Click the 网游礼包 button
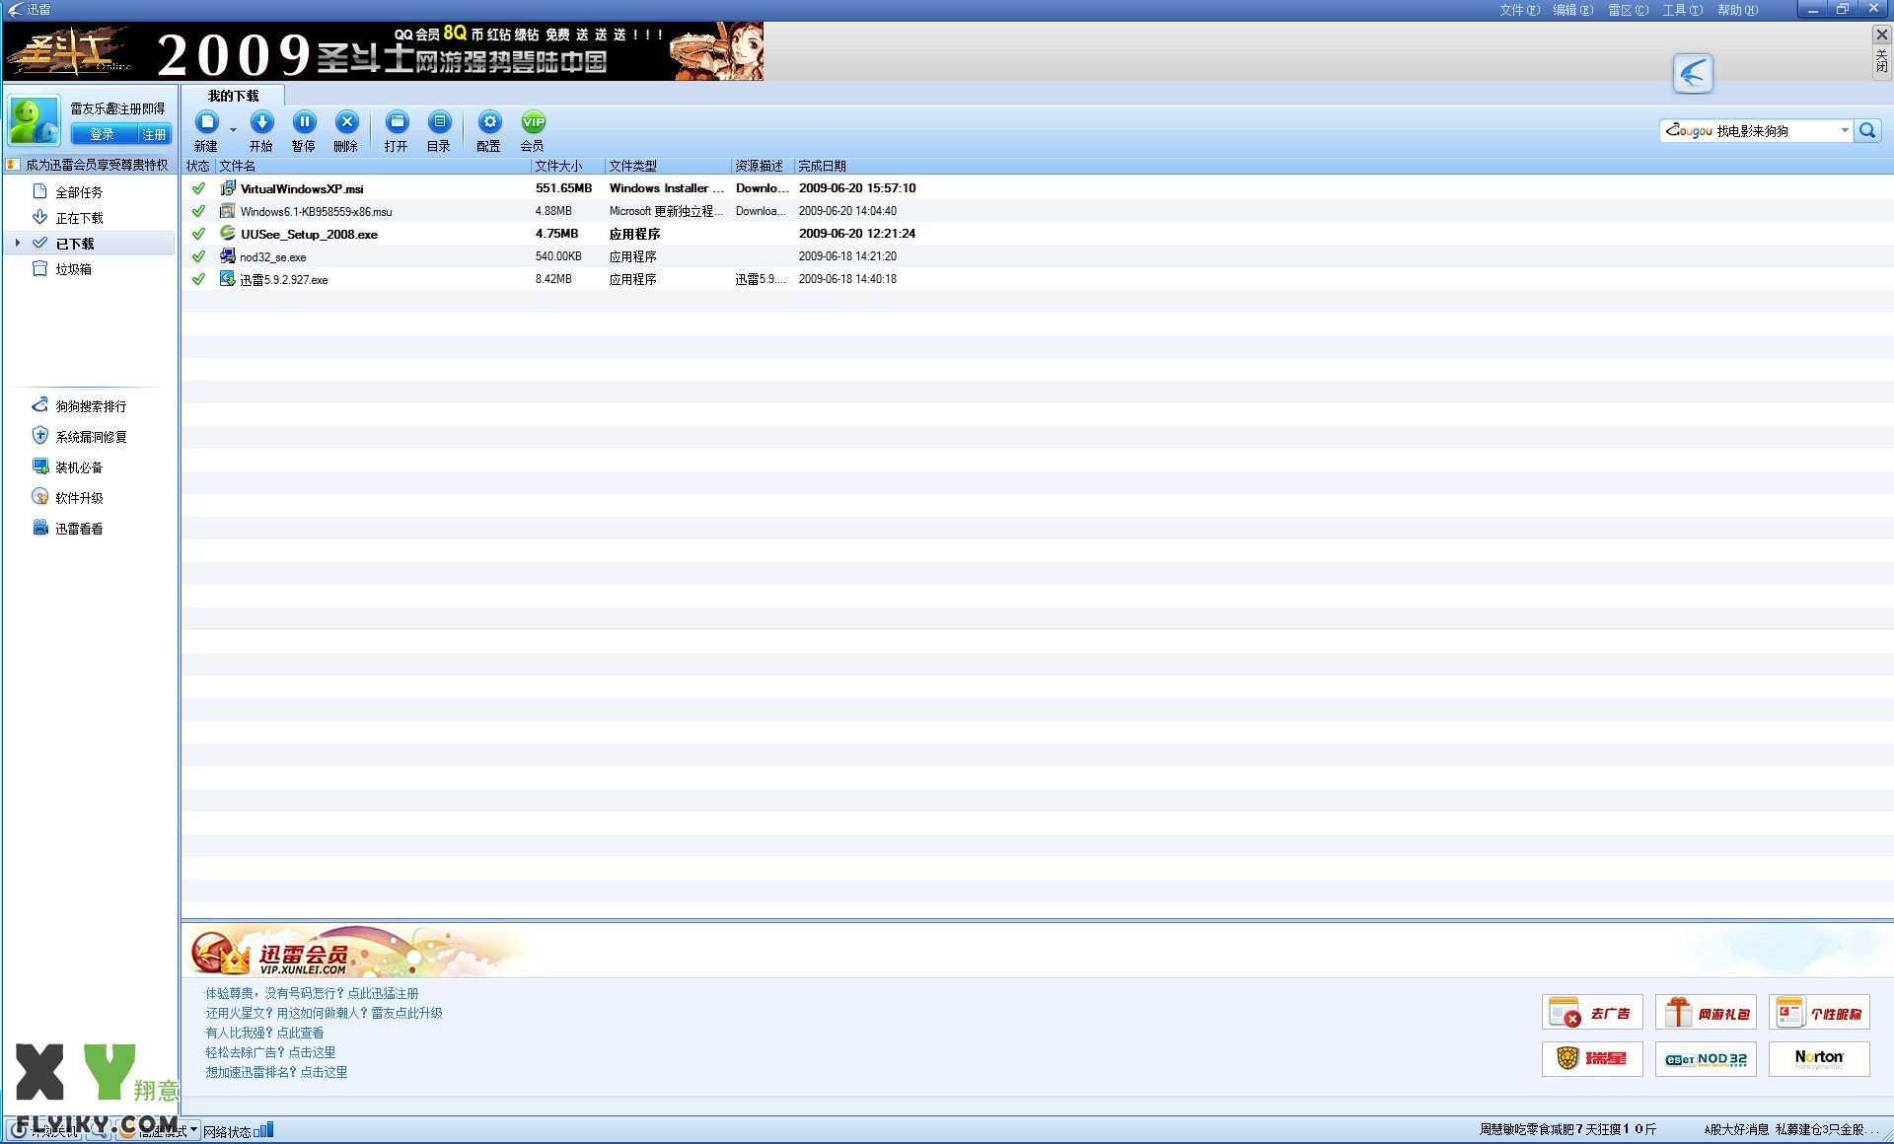 pyautogui.click(x=1706, y=1013)
